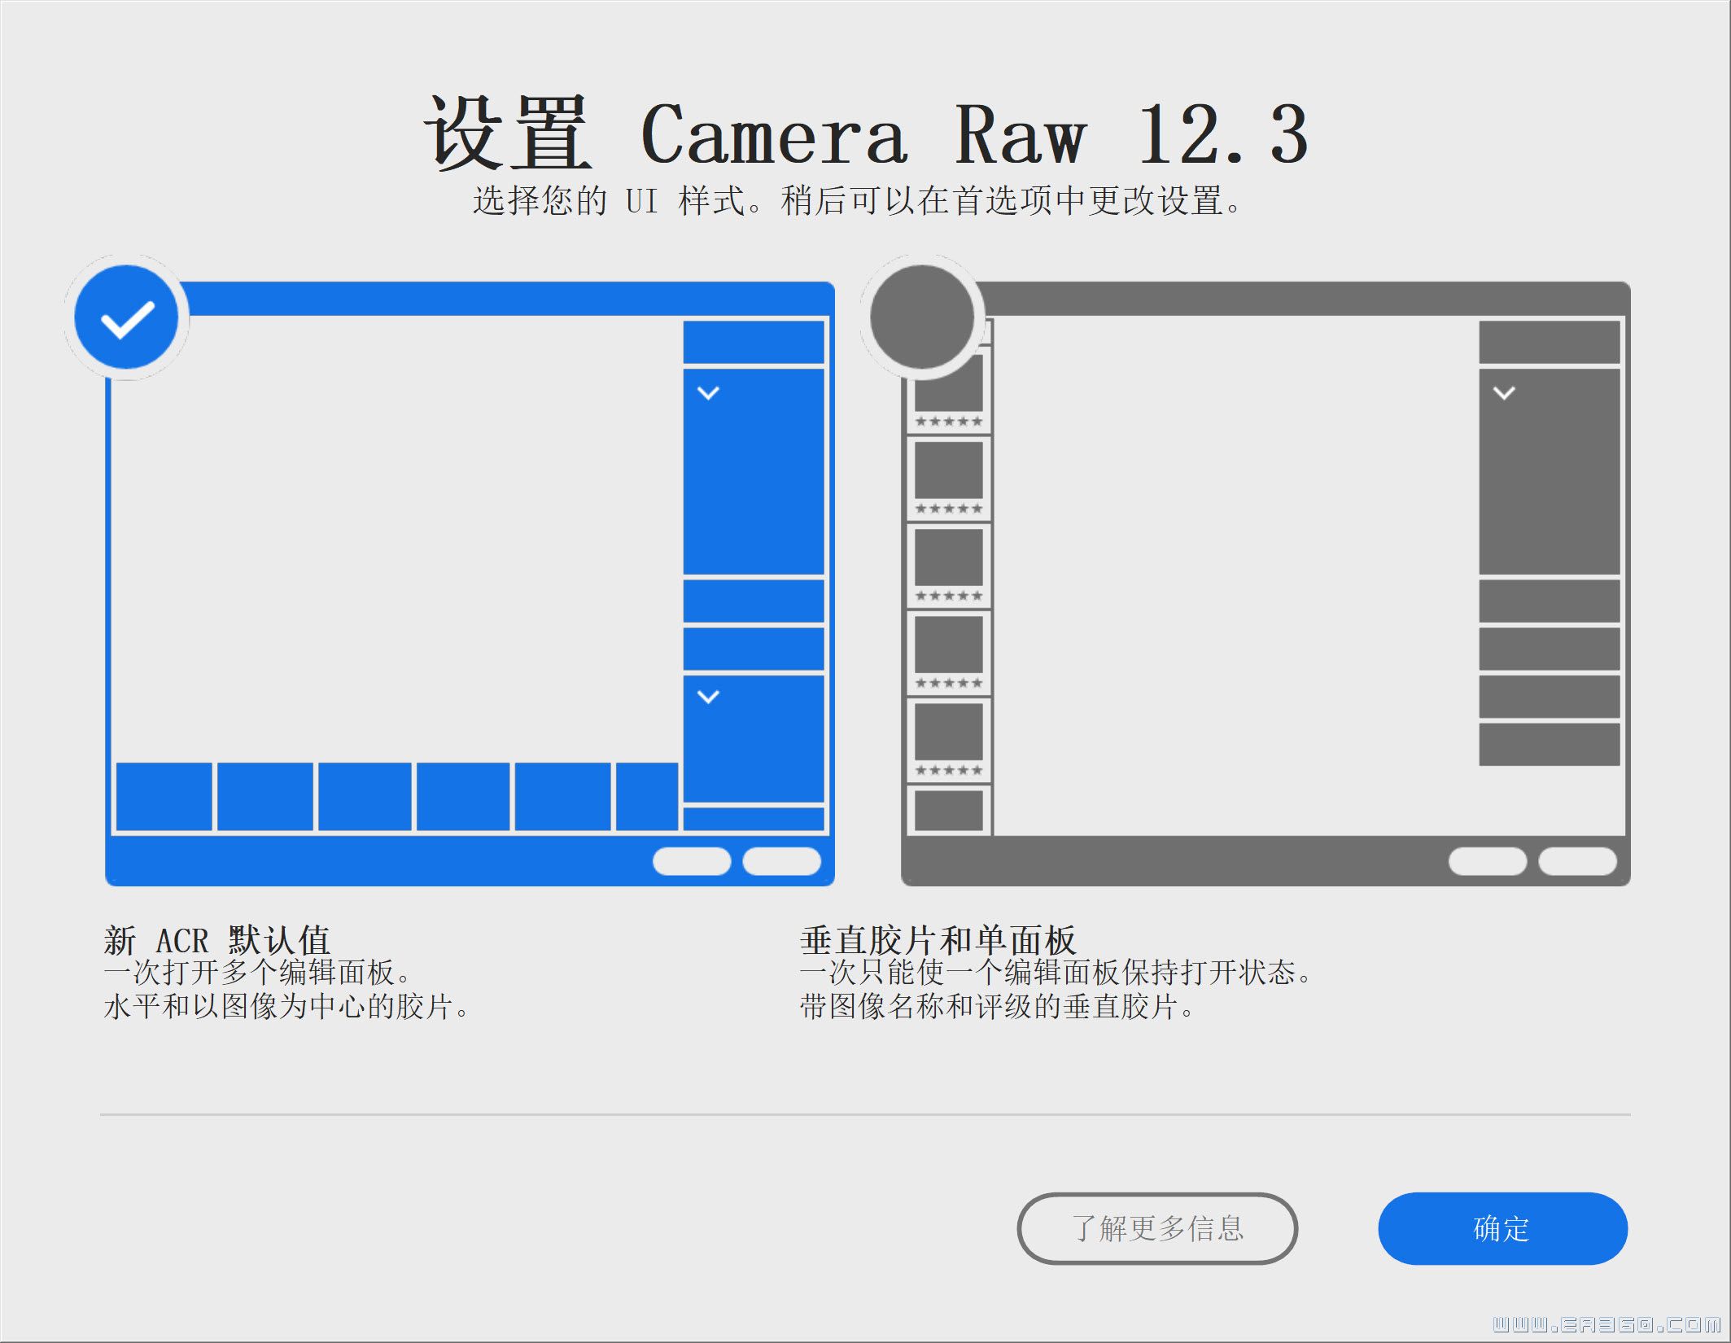This screenshot has width=1731, height=1343.
Task: Click text 一次只能使一个编辑面板保持打开状态。
Action: point(1057,973)
